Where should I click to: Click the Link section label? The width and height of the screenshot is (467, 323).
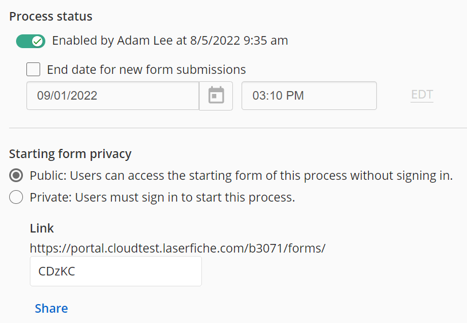point(42,229)
